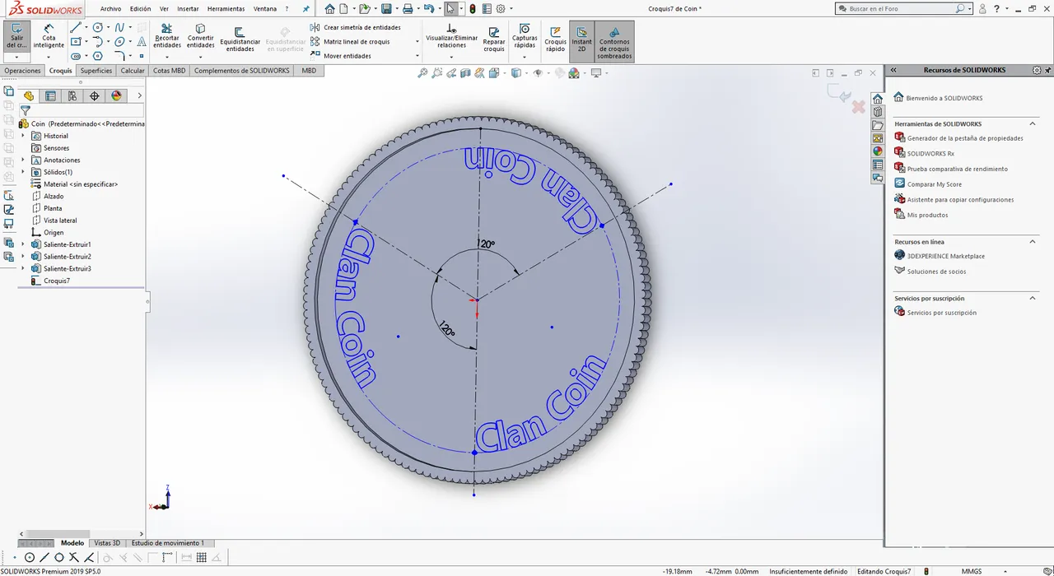
Task: Click the filter funnel icon in tree
Action: pyautogui.click(x=26, y=110)
